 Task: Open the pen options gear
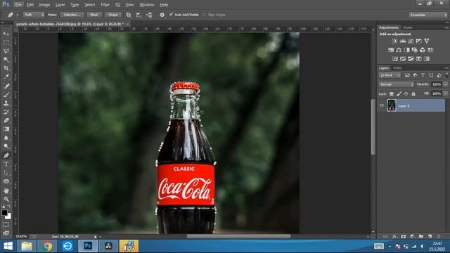[x=162, y=15]
